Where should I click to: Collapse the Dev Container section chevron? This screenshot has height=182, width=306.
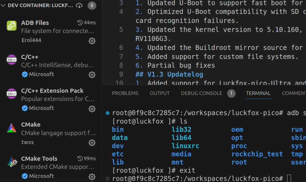tap(3, 5)
